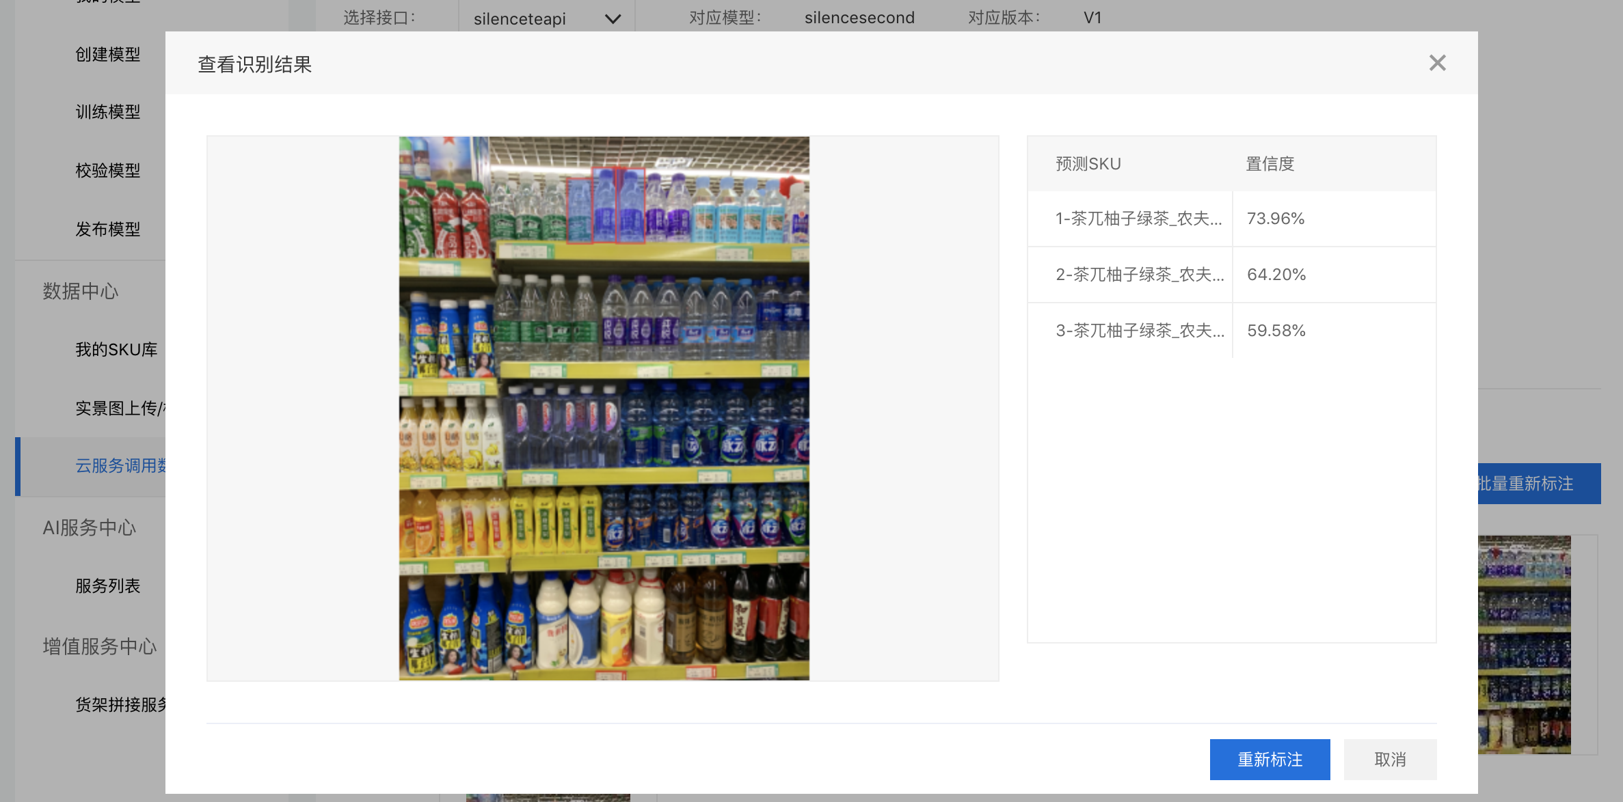Expand the 增值服务中心 sidebar section
The image size is (1623, 802).
click(100, 646)
